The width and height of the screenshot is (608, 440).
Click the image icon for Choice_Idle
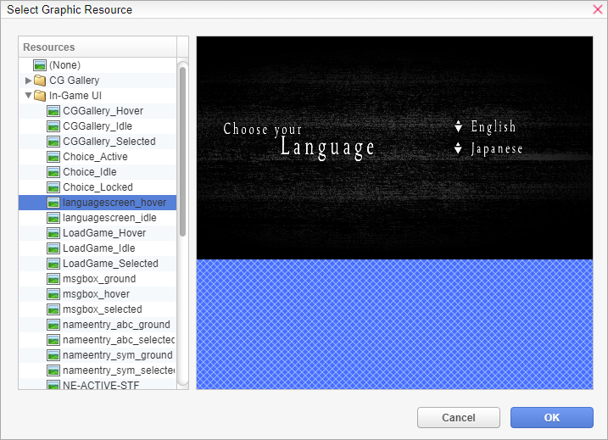[53, 172]
